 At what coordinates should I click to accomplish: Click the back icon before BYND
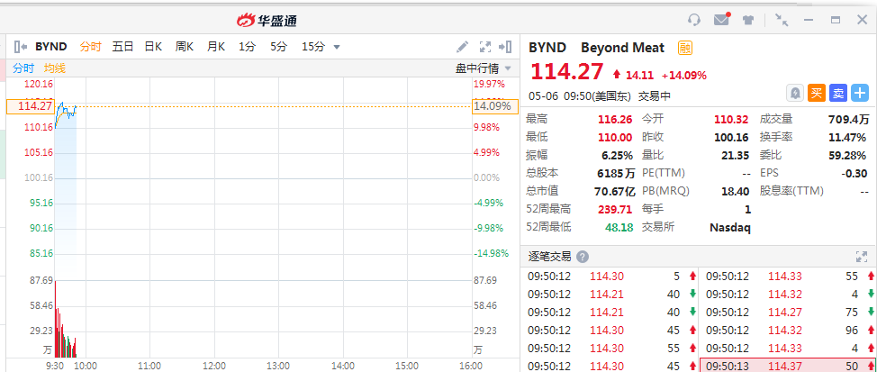click(x=22, y=47)
